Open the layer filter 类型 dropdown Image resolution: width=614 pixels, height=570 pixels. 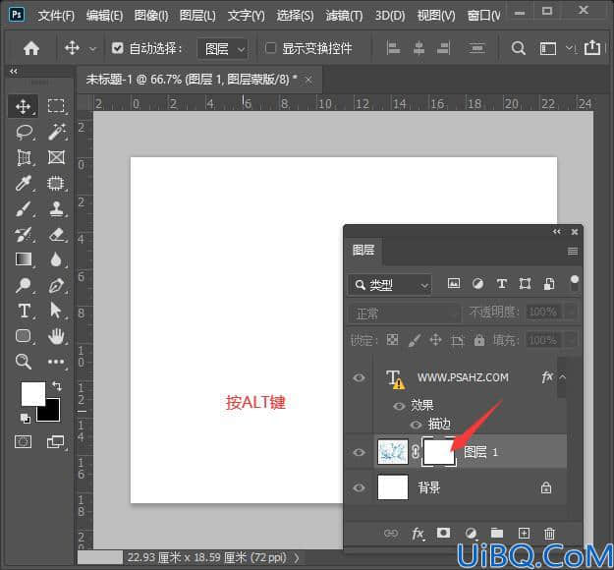(390, 285)
